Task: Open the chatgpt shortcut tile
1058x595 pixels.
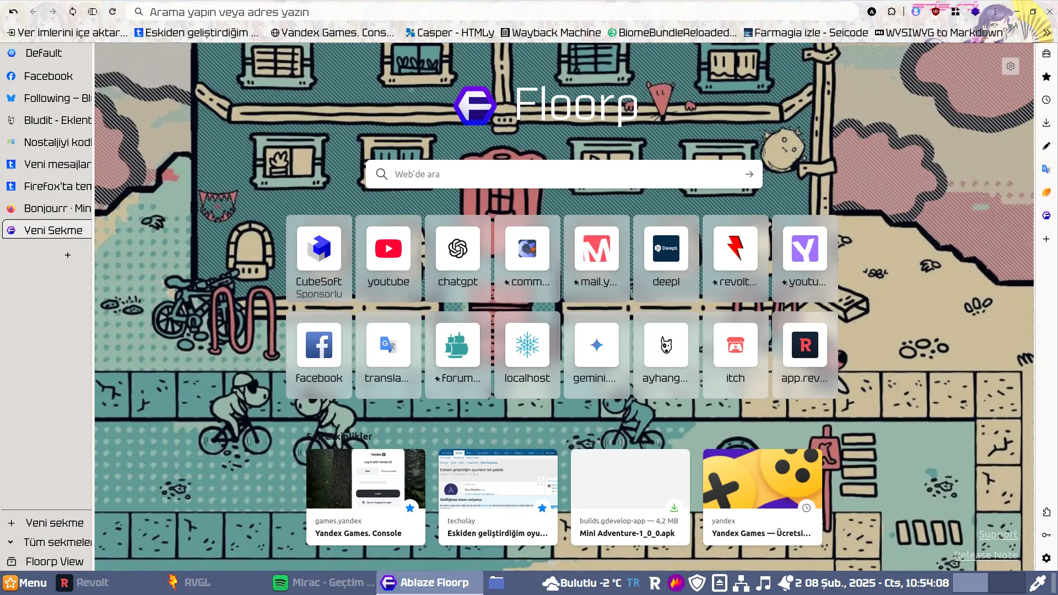Action: [x=458, y=258]
